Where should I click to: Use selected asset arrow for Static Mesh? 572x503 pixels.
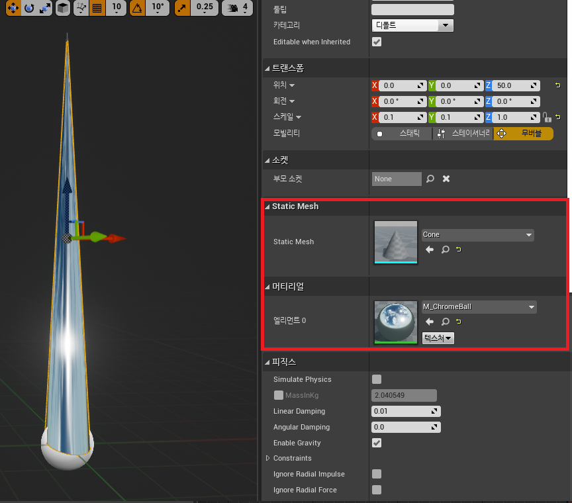coord(430,250)
